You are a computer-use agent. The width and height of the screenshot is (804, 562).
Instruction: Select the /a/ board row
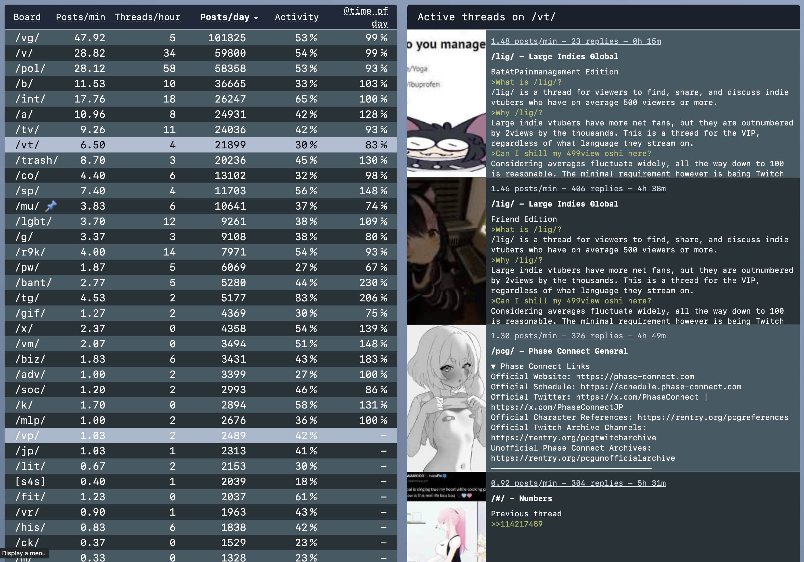coord(201,114)
